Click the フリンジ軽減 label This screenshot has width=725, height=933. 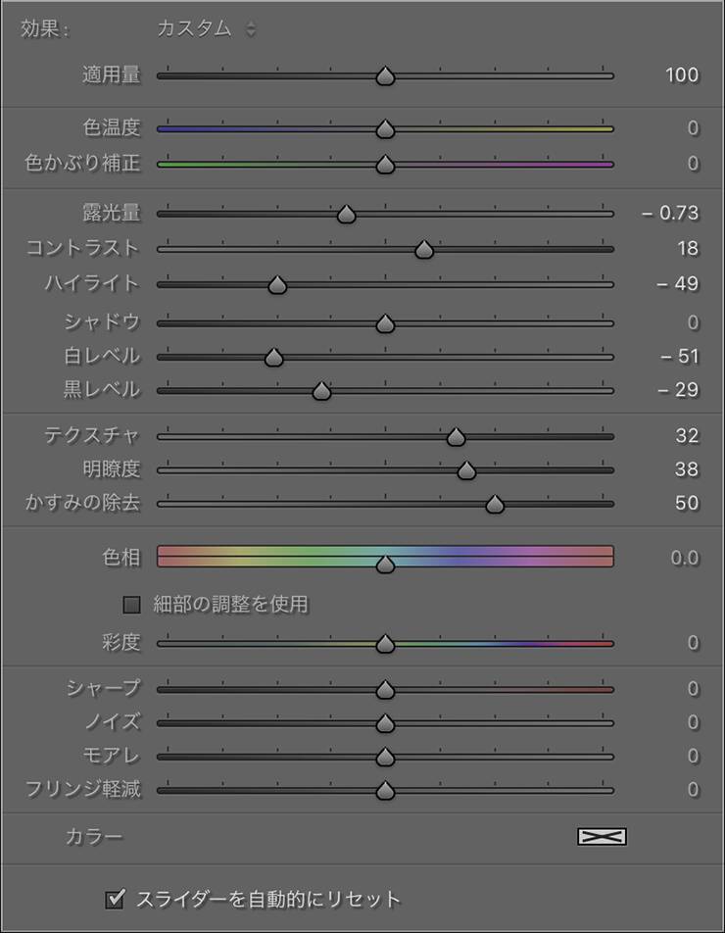point(82,789)
